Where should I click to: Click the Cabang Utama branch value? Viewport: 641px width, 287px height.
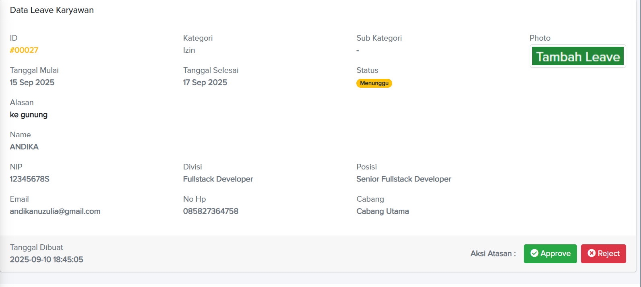[383, 211]
